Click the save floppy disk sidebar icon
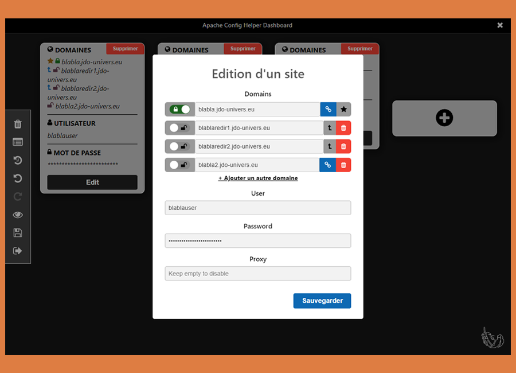516x373 pixels. point(18,232)
